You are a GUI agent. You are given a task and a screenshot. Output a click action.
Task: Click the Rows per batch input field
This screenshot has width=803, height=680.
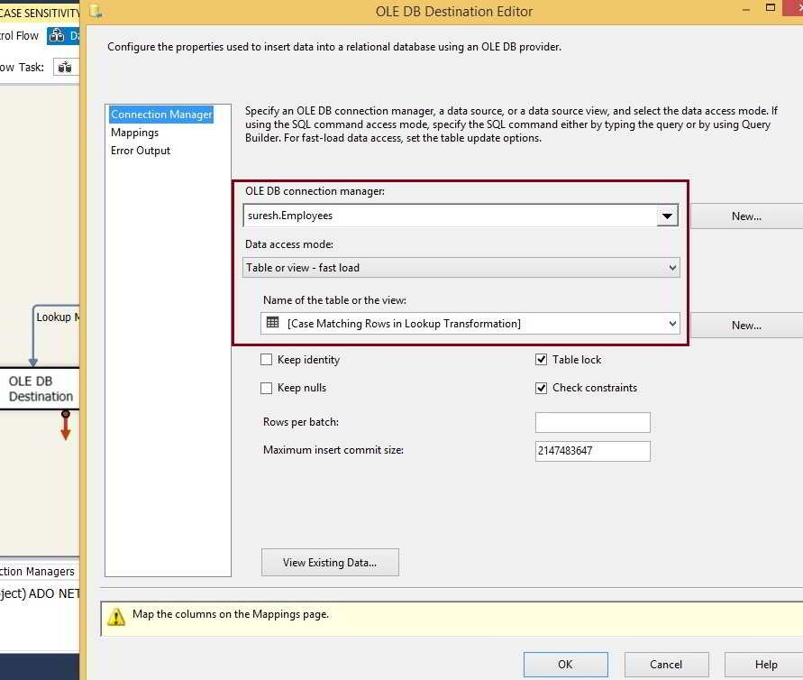click(x=592, y=422)
